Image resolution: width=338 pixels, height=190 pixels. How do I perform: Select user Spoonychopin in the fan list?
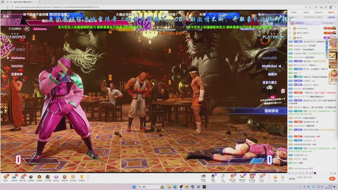(302, 28)
